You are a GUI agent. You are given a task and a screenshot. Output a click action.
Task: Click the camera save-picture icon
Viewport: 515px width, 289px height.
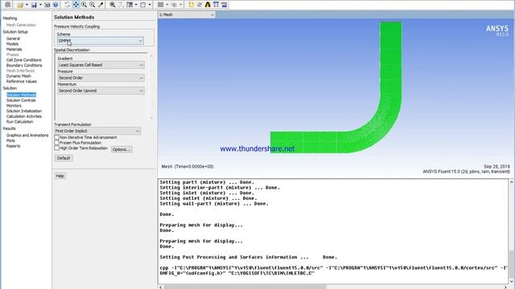pyautogui.click(x=47, y=5)
